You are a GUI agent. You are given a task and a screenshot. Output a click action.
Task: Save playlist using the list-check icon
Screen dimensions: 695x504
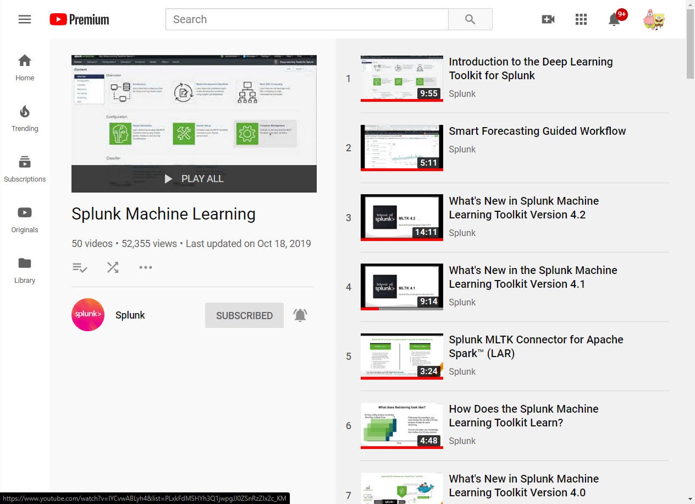pyautogui.click(x=80, y=267)
